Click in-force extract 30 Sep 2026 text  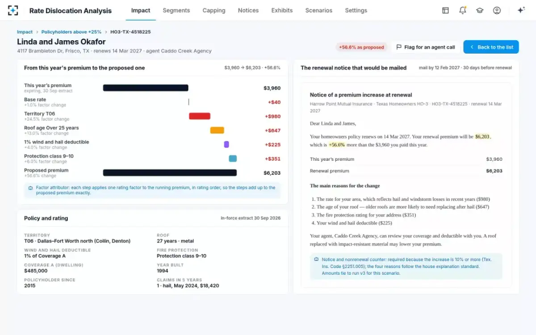pos(251,218)
